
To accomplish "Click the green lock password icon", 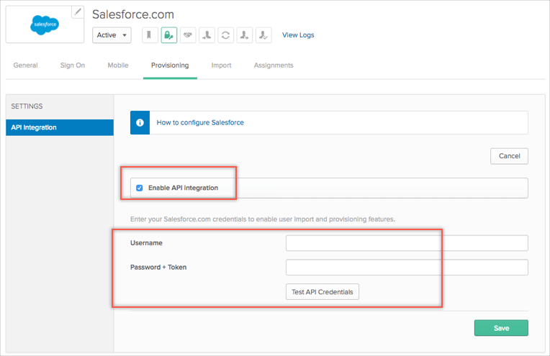I will coord(168,35).
